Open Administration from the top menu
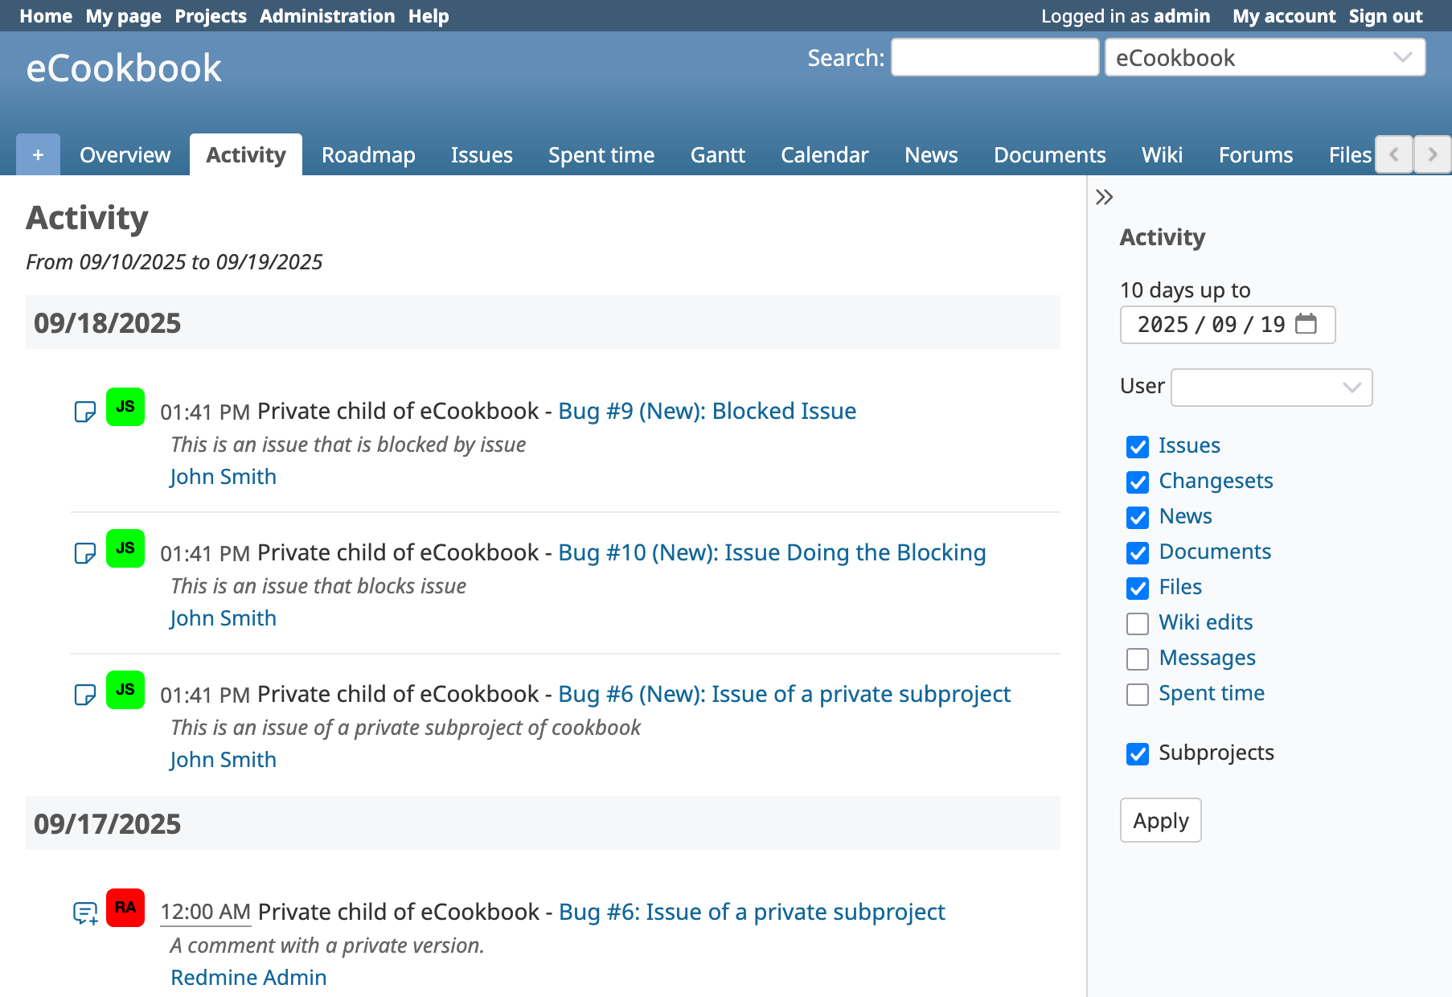Screen dimensions: 1452x997 pyautogui.click(x=326, y=16)
